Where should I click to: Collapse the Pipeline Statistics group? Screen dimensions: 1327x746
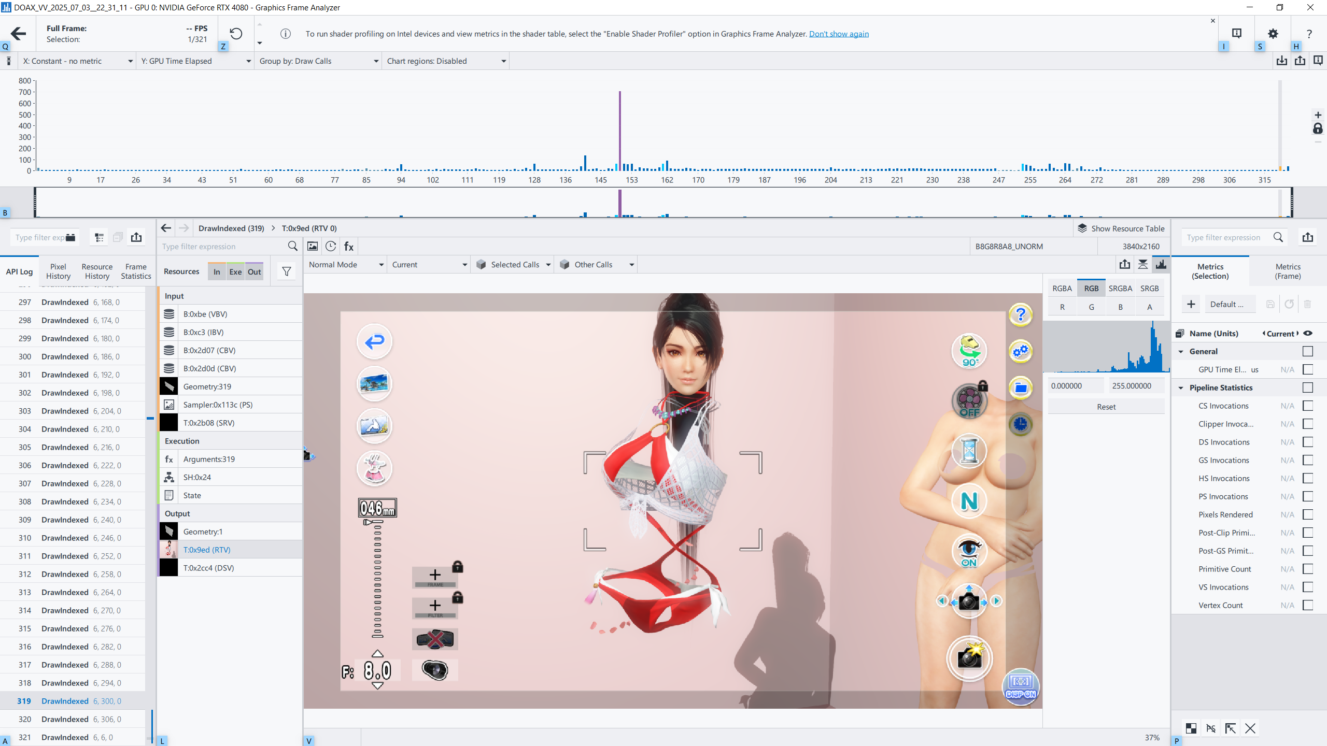click(1181, 388)
